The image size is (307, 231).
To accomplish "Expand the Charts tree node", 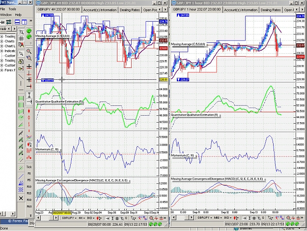I will (x=1, y=41).
